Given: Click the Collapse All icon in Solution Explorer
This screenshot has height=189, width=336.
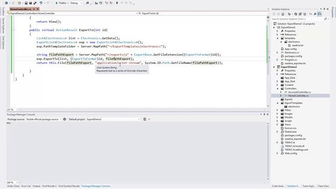Looking at the screenshot, I should [300, 14].
